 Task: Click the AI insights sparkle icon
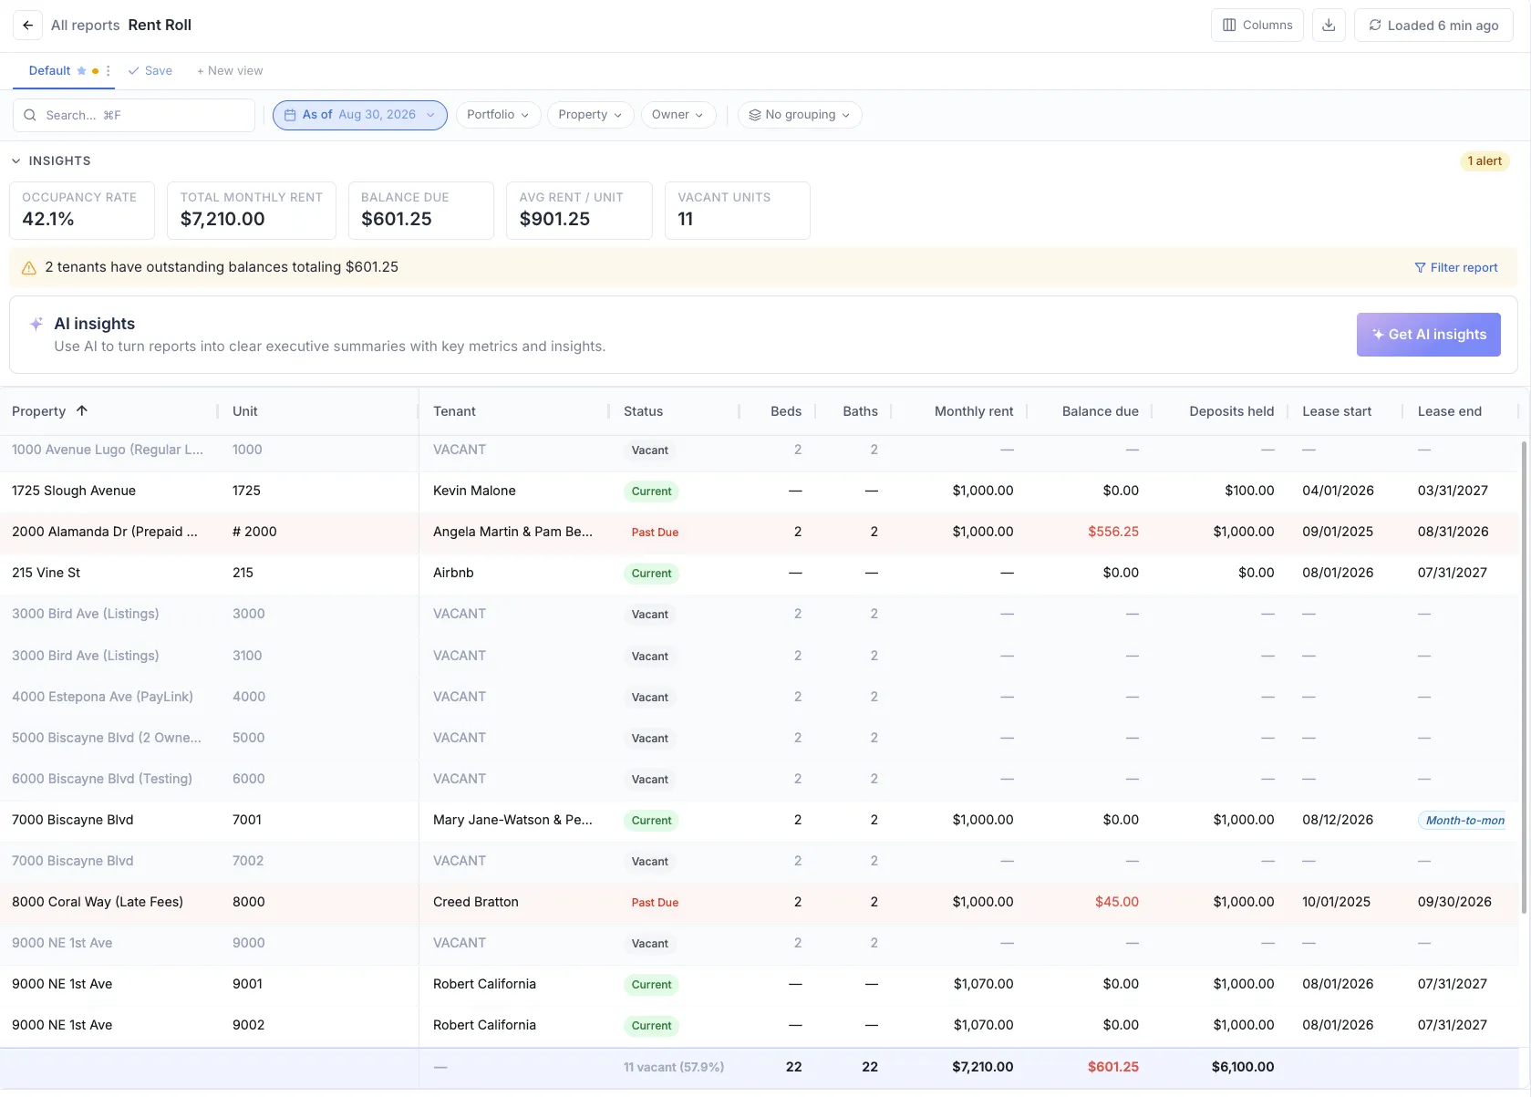click(36, 324)
